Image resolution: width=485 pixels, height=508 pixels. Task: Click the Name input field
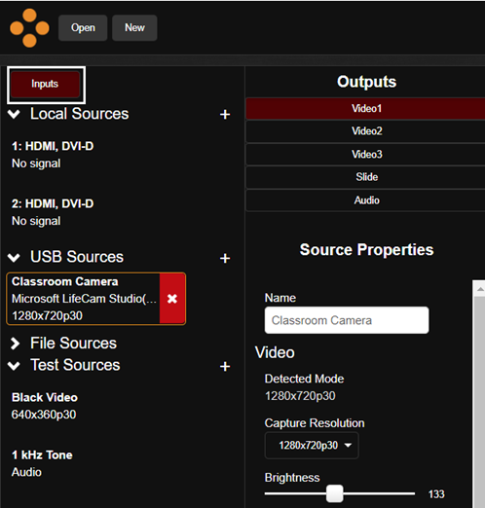(347, 320)
